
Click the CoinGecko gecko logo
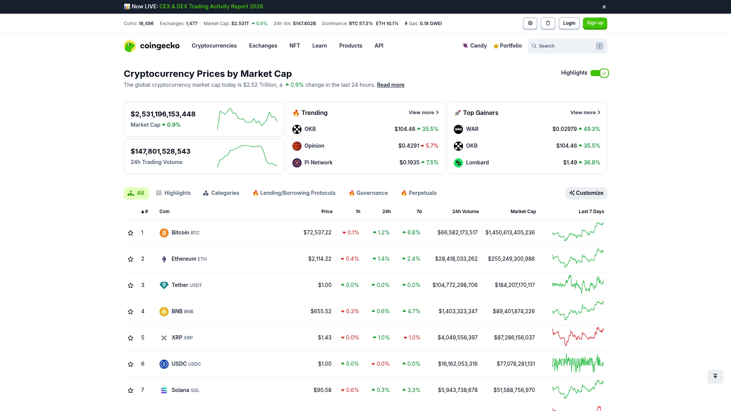click(x=129, y=46)
